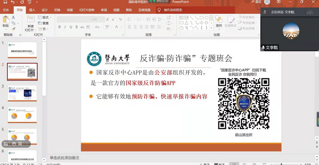Toggle Strikethrough formatting

point(82,27)
